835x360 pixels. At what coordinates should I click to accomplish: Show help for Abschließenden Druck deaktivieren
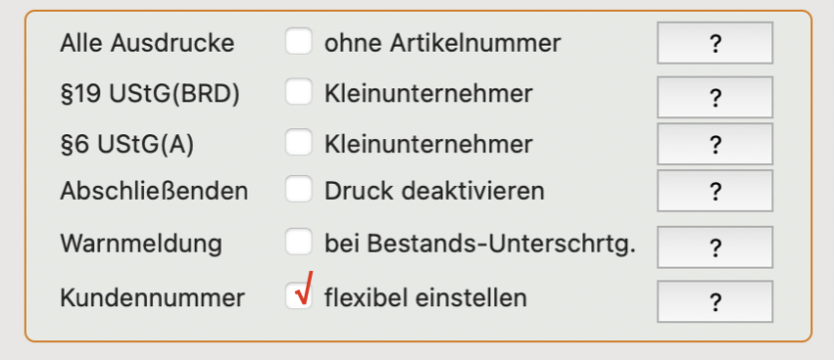(714, 191)
